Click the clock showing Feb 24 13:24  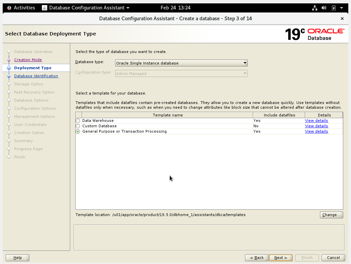click(x=175, y=8)
